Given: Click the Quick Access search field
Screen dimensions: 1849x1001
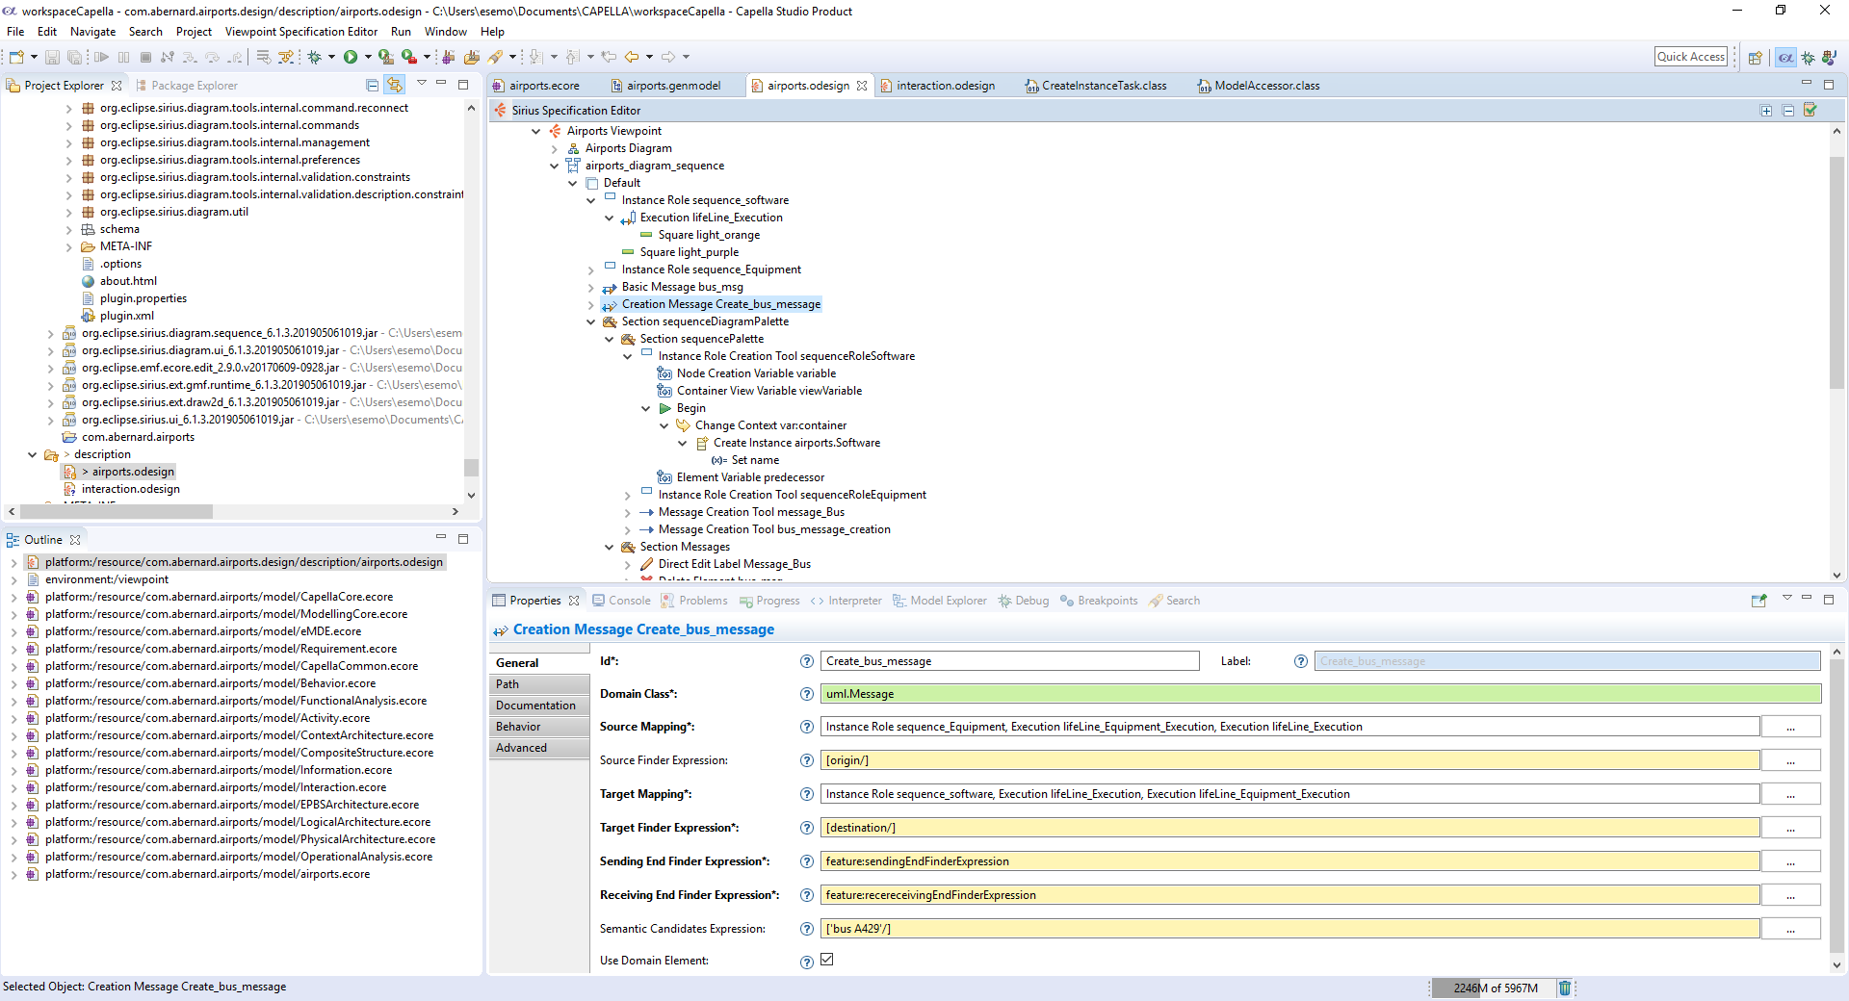Looking at the screenshot, I should pos(1691,57).
